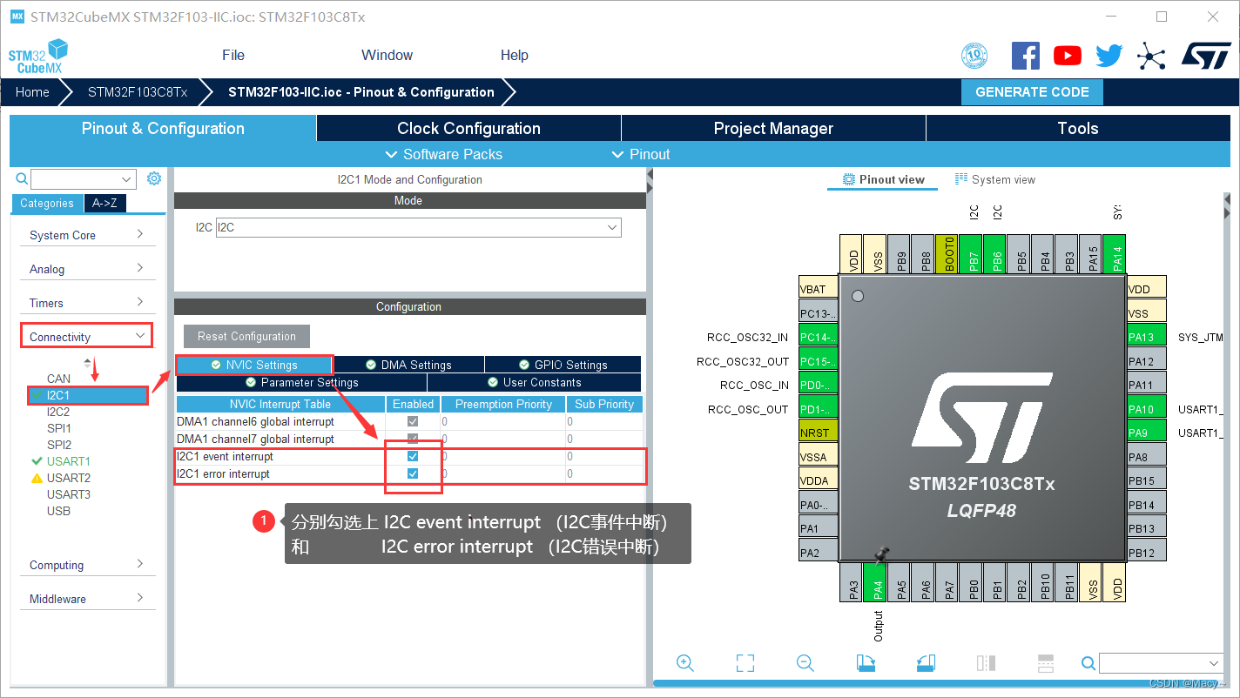Open the Window menu

click(x=387, y=55)
